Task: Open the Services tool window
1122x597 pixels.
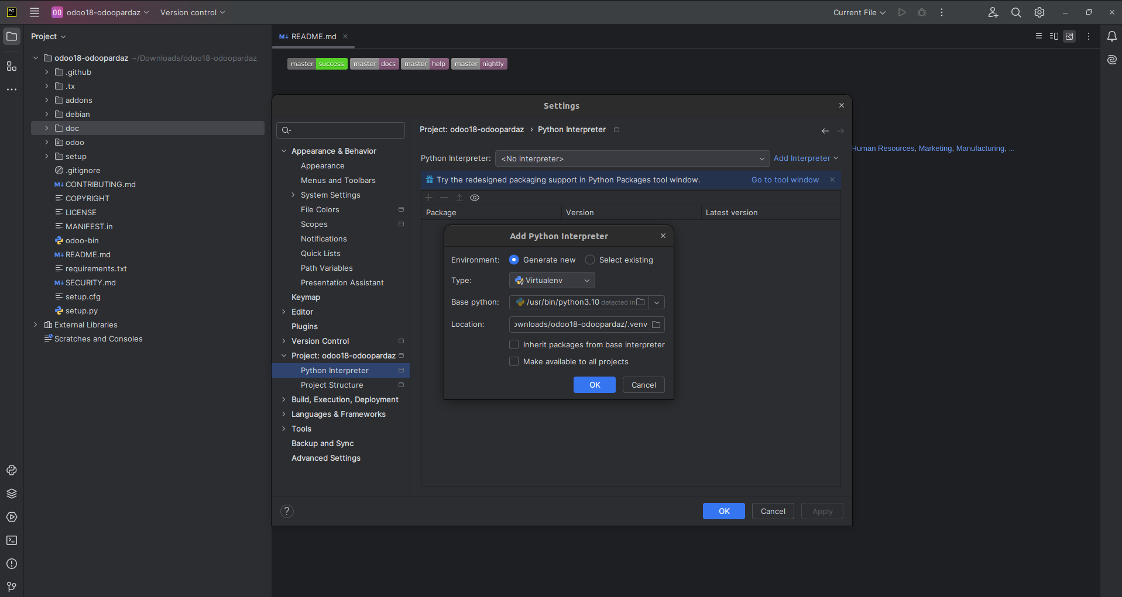Action: (x=12, y=517)
